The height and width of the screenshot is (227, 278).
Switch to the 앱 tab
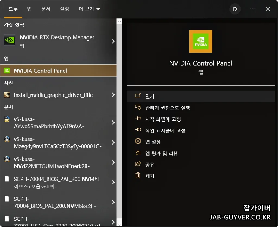tap(29, 9)
